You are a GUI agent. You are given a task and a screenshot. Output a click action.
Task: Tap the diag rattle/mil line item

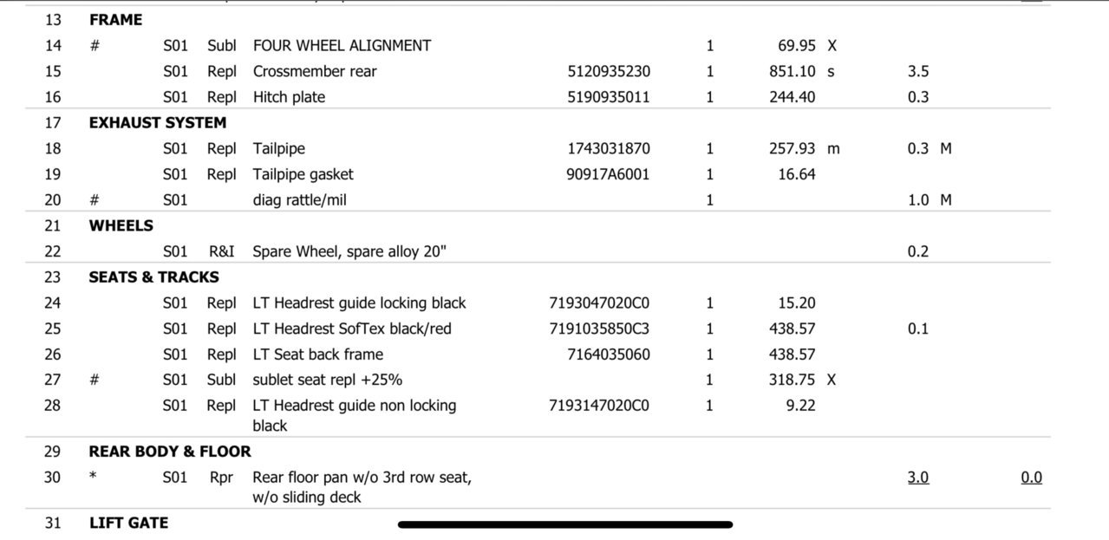(x=300, y=200)
